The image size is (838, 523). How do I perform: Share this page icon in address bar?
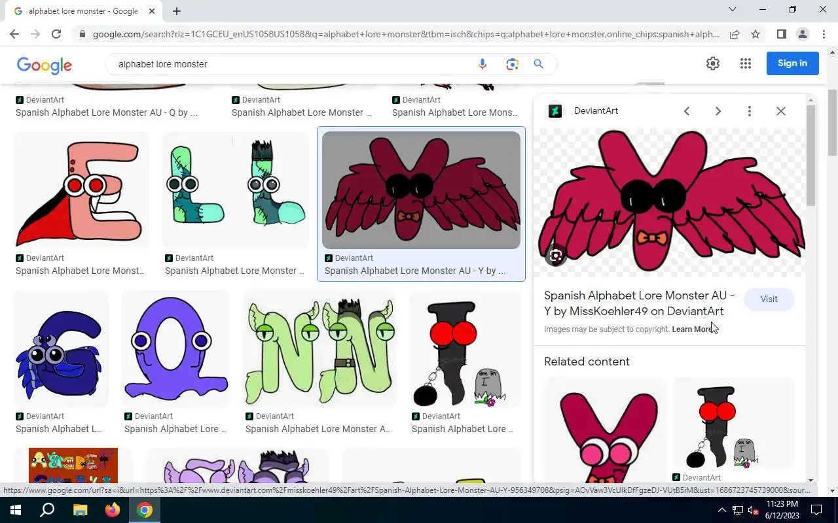tap(735, 34)
